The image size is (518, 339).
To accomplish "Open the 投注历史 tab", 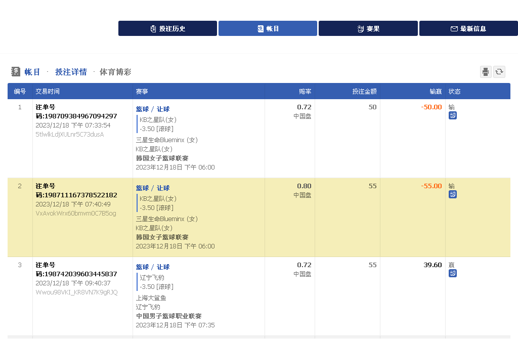I will click(167, 28).
